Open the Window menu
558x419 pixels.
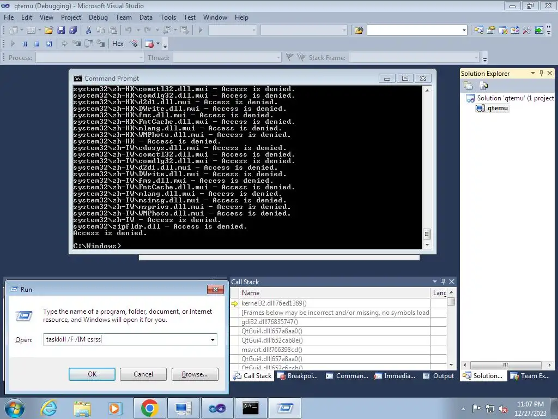pos(215,17)
